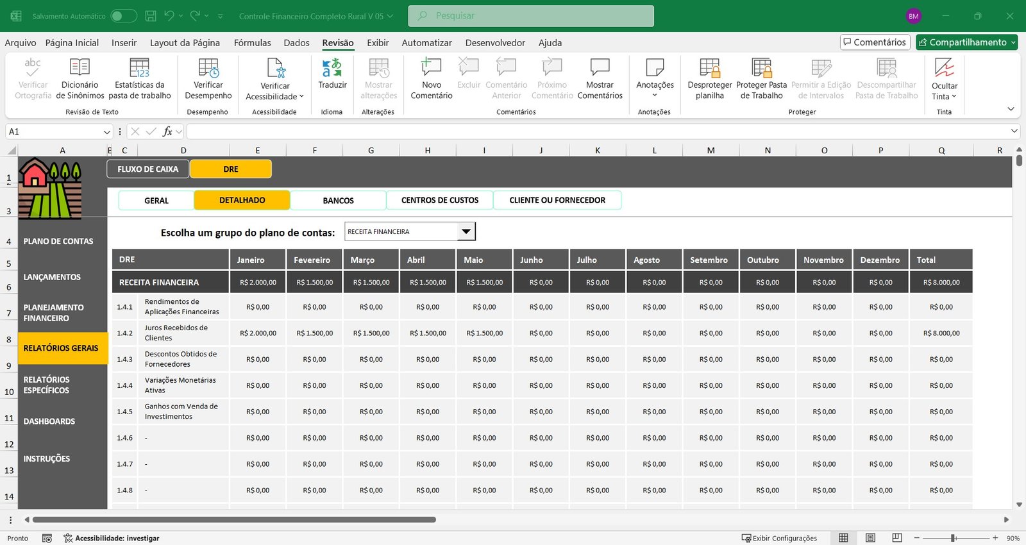Expand the Anotações dropdown

pos(655,95)
